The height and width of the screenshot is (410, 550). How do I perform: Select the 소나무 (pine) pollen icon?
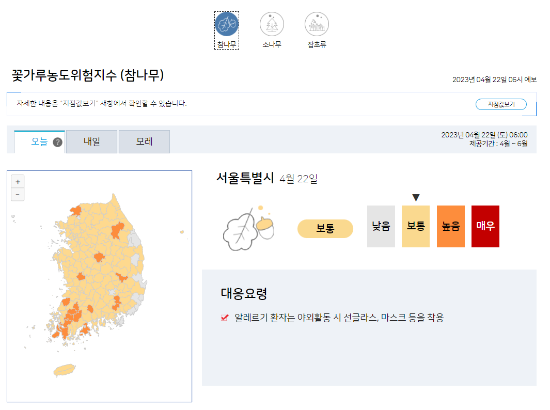point(272,24)
